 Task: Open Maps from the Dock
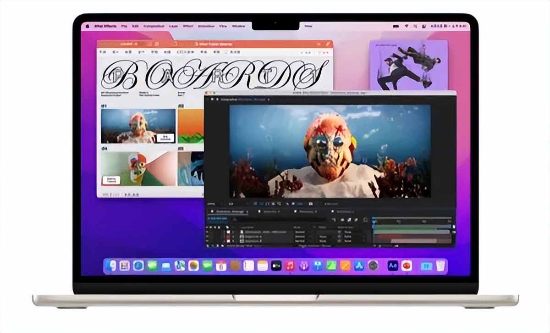tap(179, 266)
